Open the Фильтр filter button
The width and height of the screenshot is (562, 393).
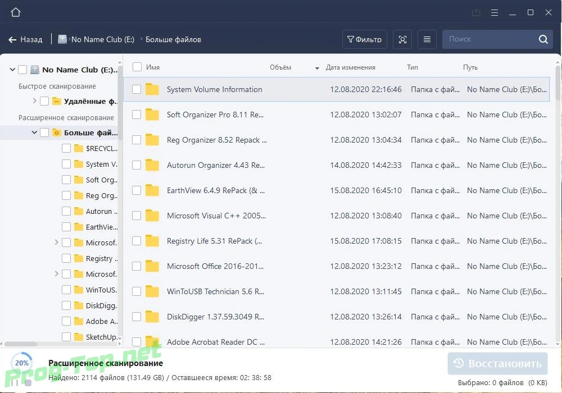[365, 39]
